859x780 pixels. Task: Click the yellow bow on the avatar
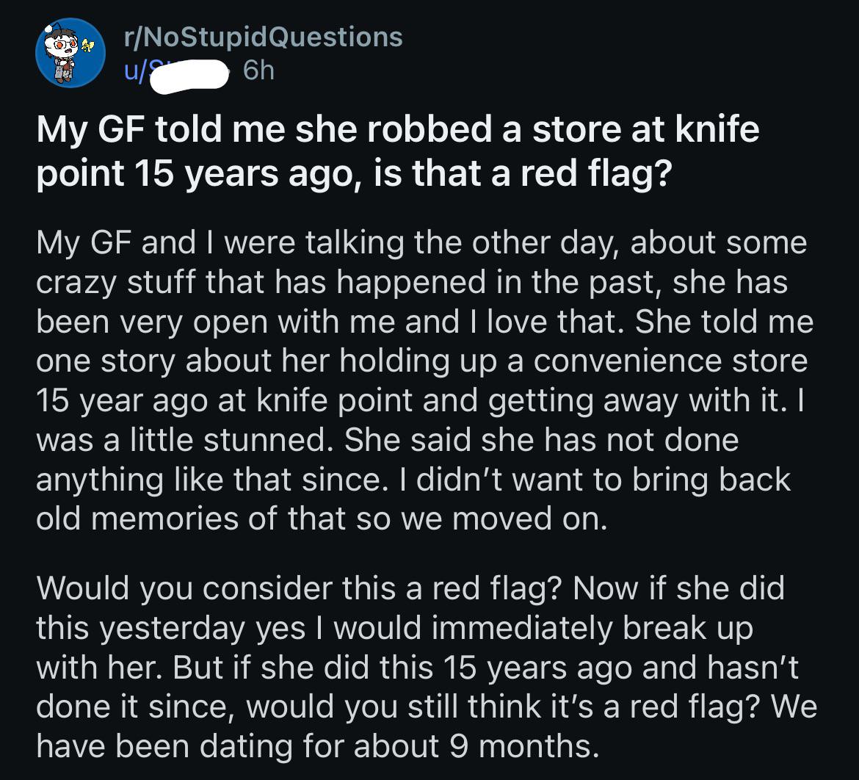[x=87, y=45]
